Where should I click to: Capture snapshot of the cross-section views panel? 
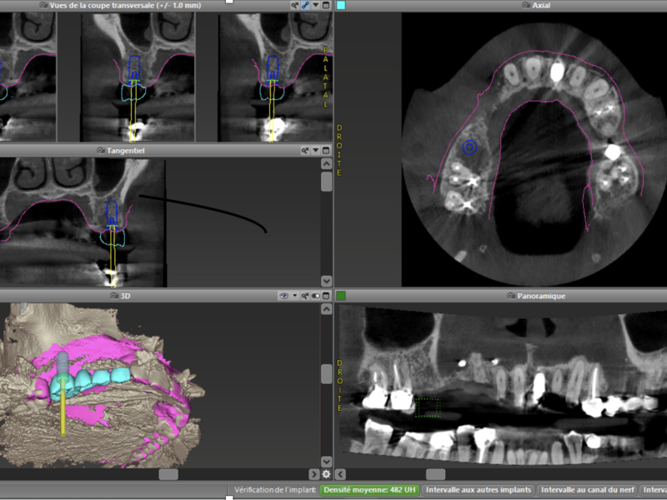pyautogui.click(x=43, y=6)
